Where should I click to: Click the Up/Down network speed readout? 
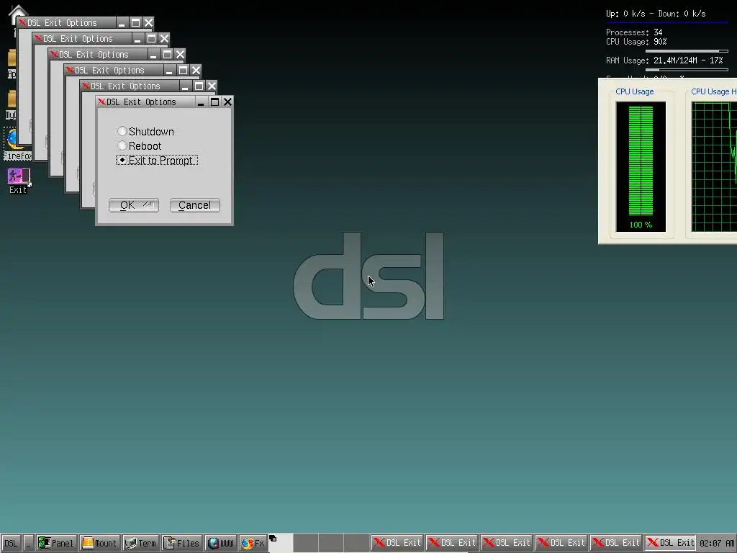click(656, 14)
